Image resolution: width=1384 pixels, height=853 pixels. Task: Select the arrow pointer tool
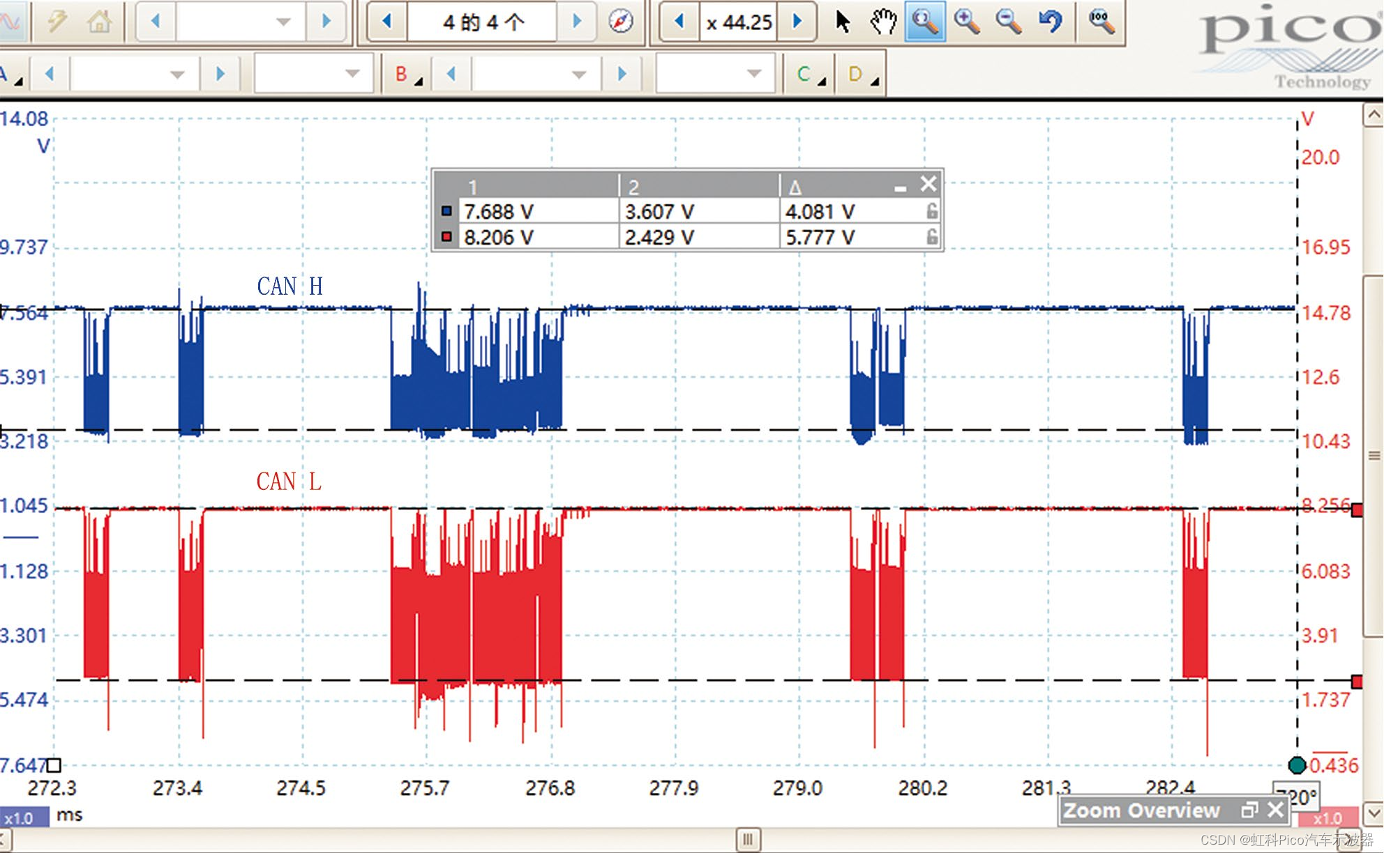(843, 22)
